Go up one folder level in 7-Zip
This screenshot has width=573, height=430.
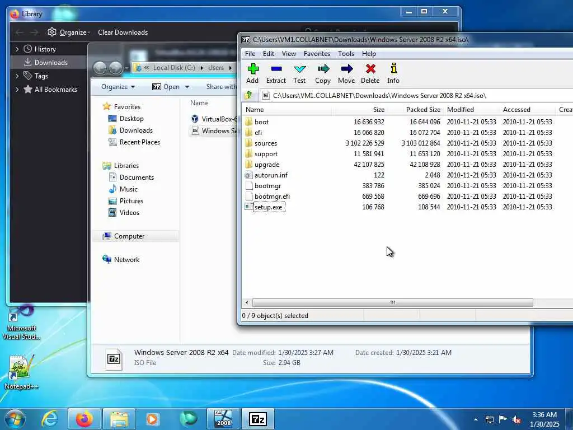pos(248,95)
